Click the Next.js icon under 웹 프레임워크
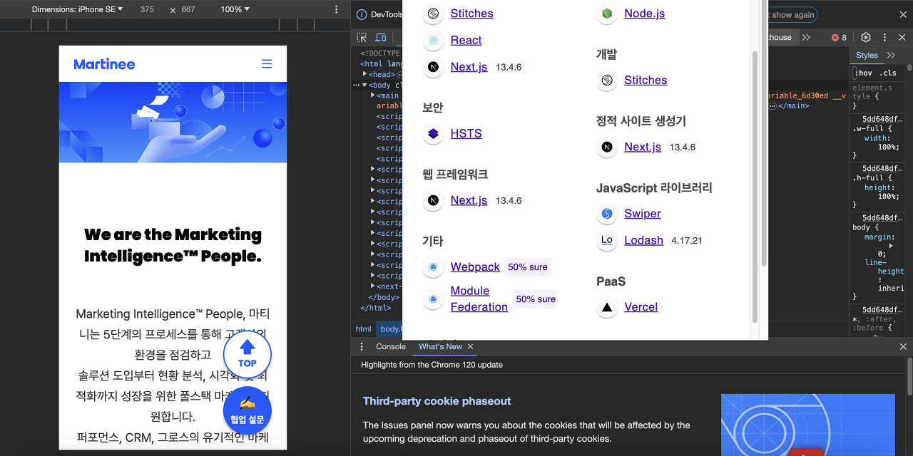 pyautogui.click(x=433, y=200)
